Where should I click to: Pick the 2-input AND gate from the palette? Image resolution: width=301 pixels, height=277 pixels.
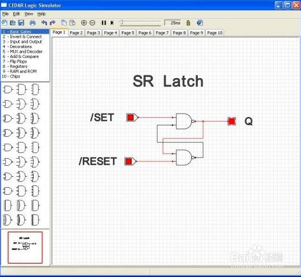[x=8, y=89]
